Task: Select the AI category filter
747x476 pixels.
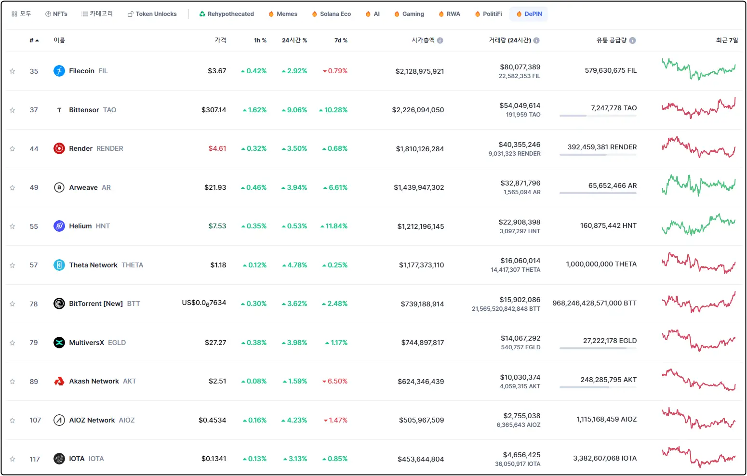Action: coord(373,14)
